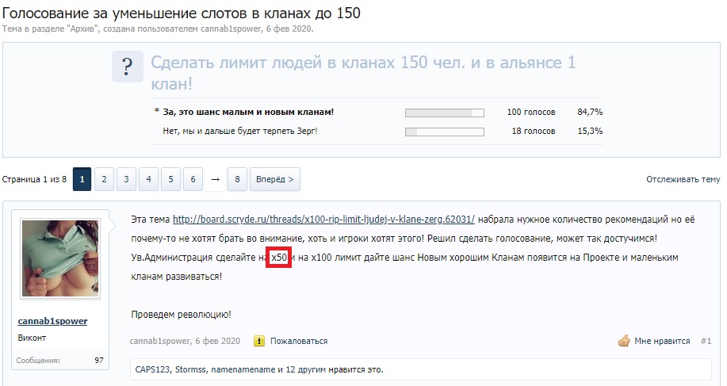Click Пожаловаться to report post

click(298, 341)
